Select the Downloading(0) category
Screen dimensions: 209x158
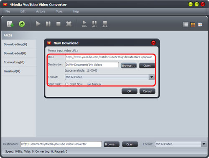coord(19,44)
